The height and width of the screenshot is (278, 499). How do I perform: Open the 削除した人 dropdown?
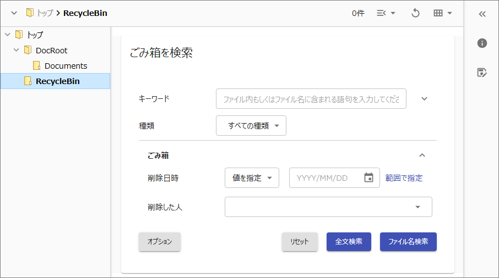click(328, 207)
